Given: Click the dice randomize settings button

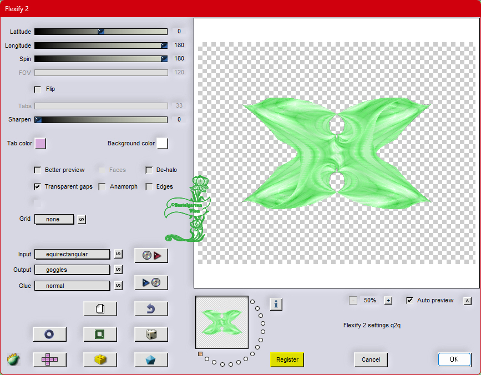Looking at the screenshot, I should pos(151,334).
